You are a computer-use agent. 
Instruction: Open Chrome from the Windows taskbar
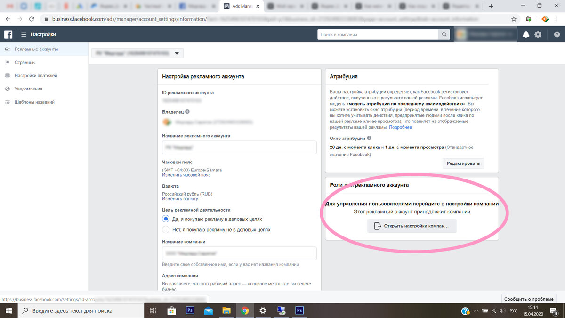(245, 310)
